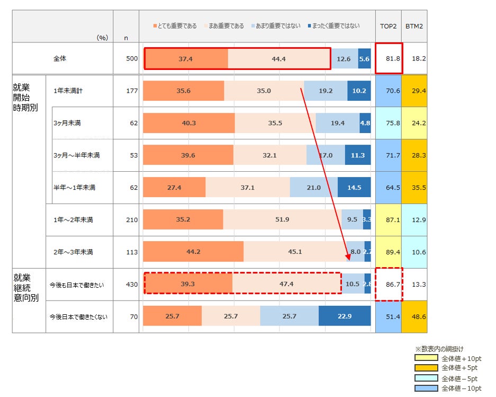Click the red arrowhead near 8.0 bar
The image size is (496, 397).
coord(348,257)
